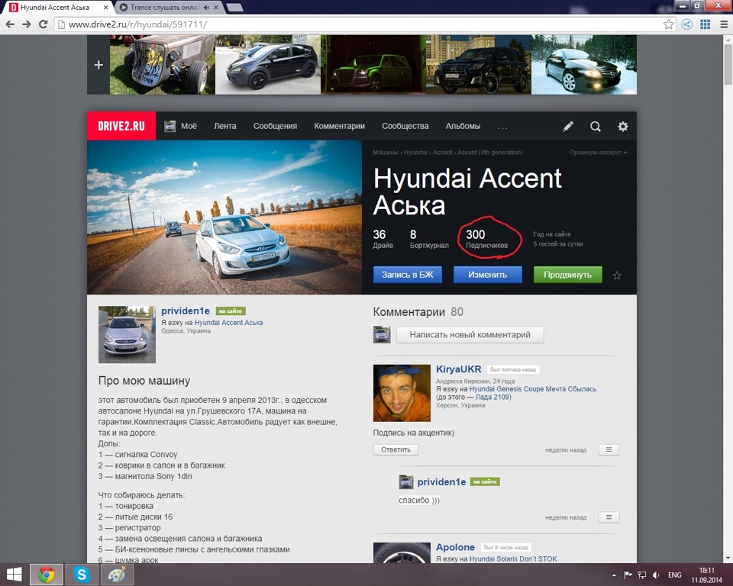Bookmark page with star icon in address bar
Image resolution: width=733 pixels, height=586 pixels.
tap(669, 24)
